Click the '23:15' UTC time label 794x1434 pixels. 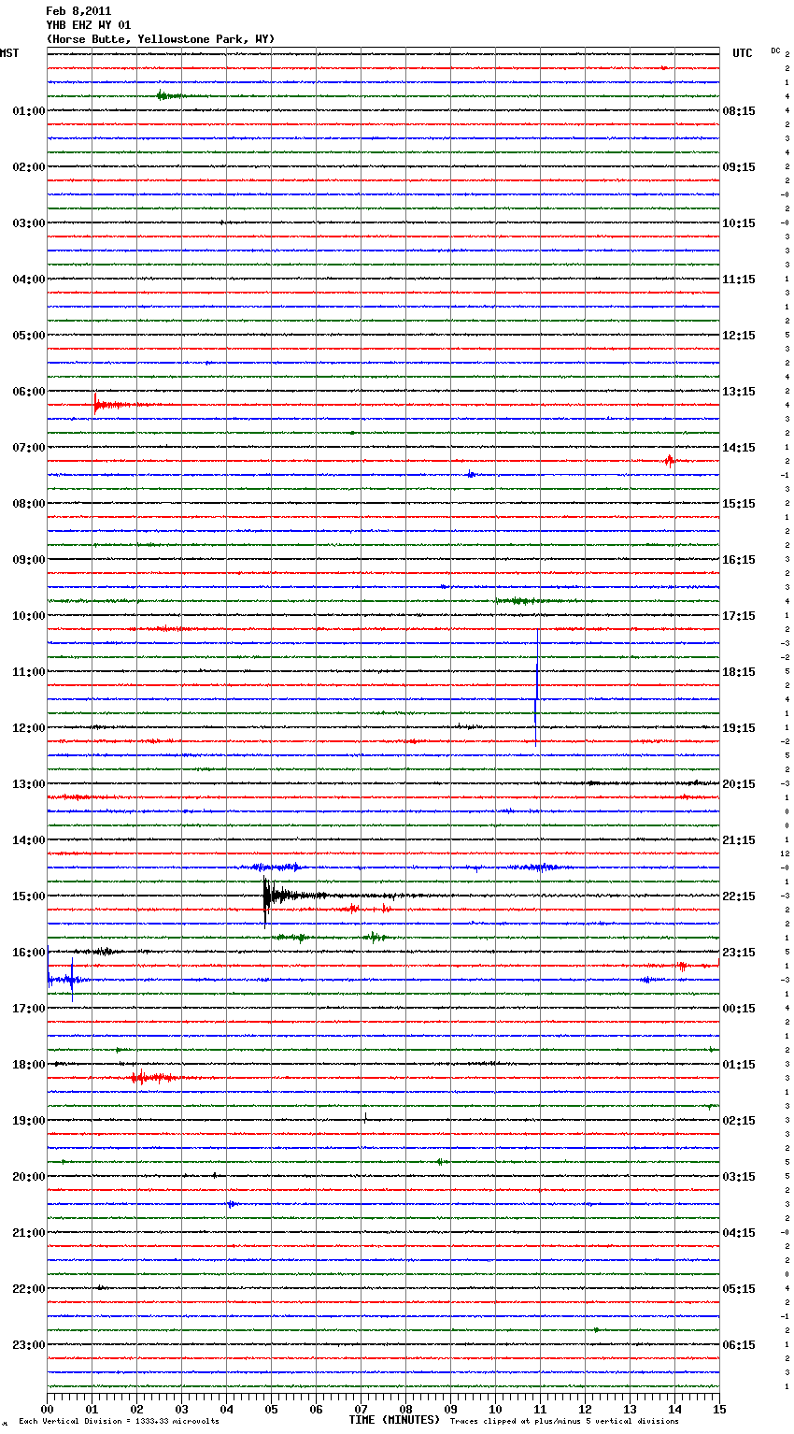[739, 953]
